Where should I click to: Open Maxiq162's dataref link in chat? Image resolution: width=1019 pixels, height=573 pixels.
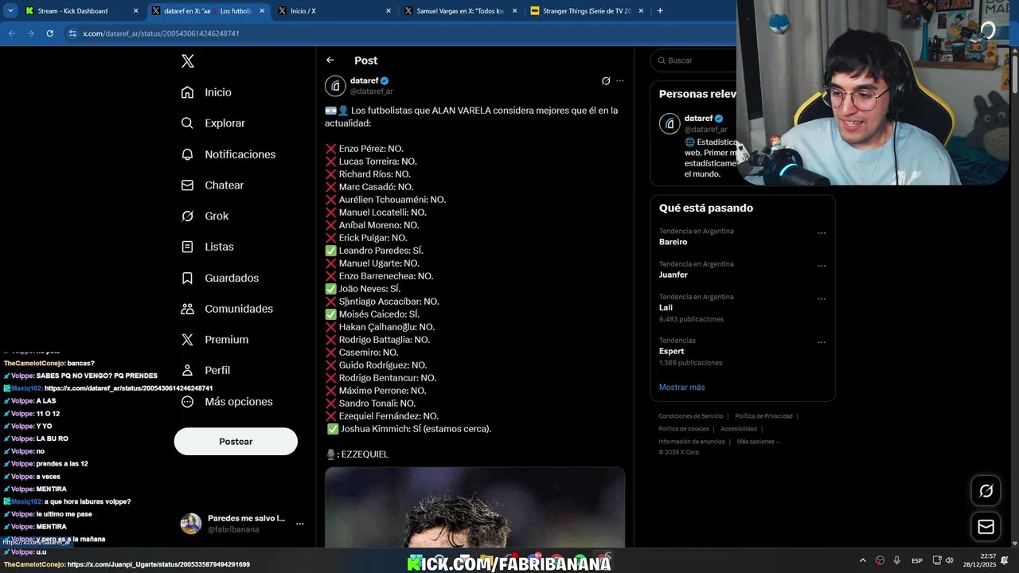click(128, 388)
